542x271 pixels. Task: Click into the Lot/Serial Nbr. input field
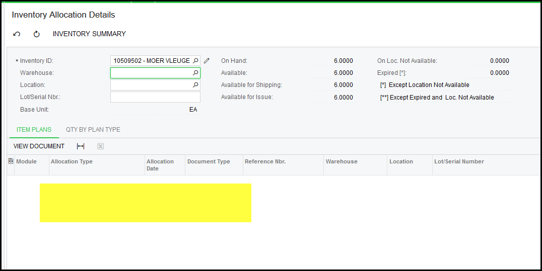pyautogui.click(x=155, y=97)
